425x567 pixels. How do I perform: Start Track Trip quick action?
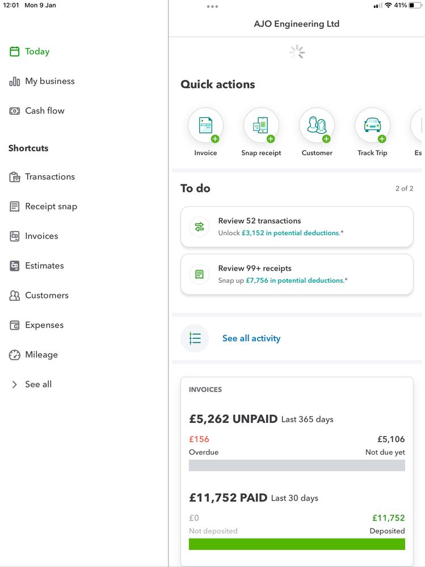pos(372,125)
